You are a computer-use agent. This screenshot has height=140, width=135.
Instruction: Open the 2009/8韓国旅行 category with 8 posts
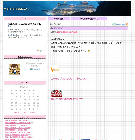point(15,130)
